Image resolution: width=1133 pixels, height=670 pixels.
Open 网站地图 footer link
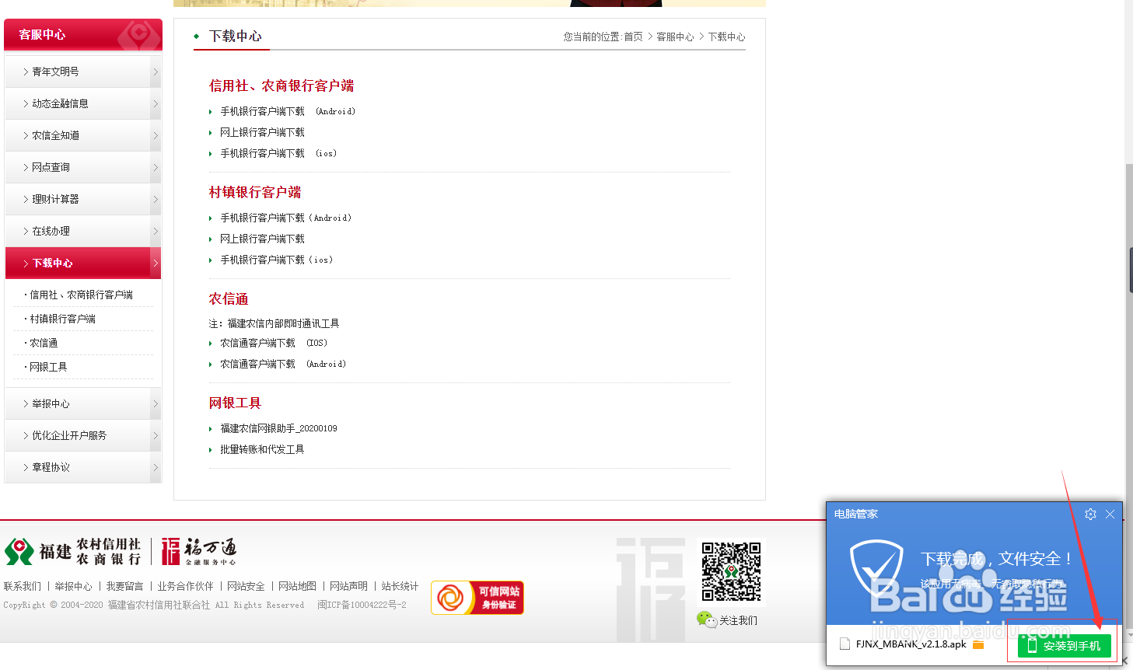pyautogui.click(x=297, y=586)
